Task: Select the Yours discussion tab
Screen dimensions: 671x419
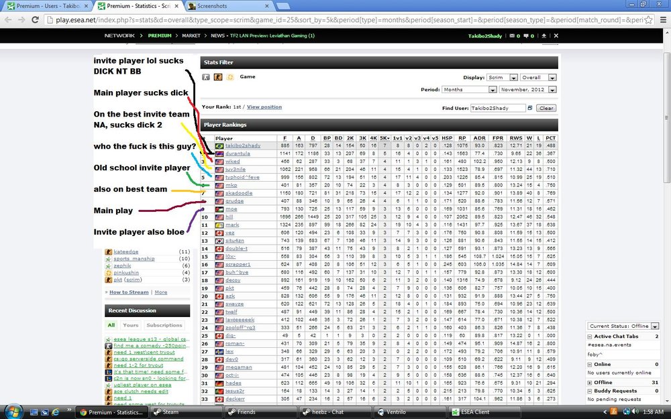Action: click(131, 325)
